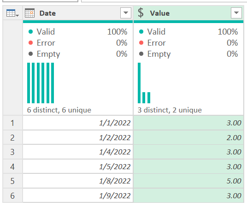Click the Value column Valid 100% row
Image resolution: width=247 pixels, height=207 pixels.
point(188,32)
